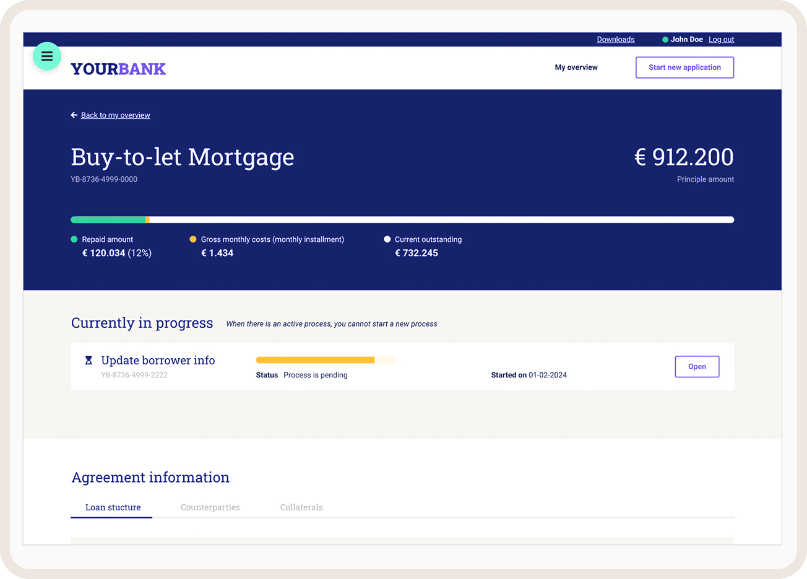
Task: Open the Update borrower info process
Action: (x=697, y=367)
